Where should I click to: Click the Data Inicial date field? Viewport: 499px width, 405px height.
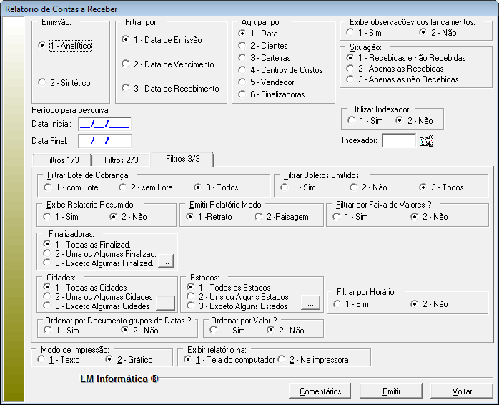point(104,124)
